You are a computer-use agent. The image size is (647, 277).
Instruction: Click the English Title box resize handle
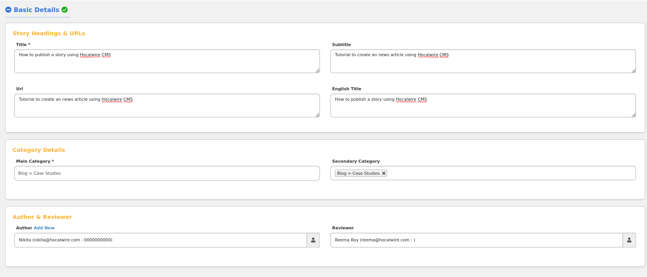pos(633,115)
